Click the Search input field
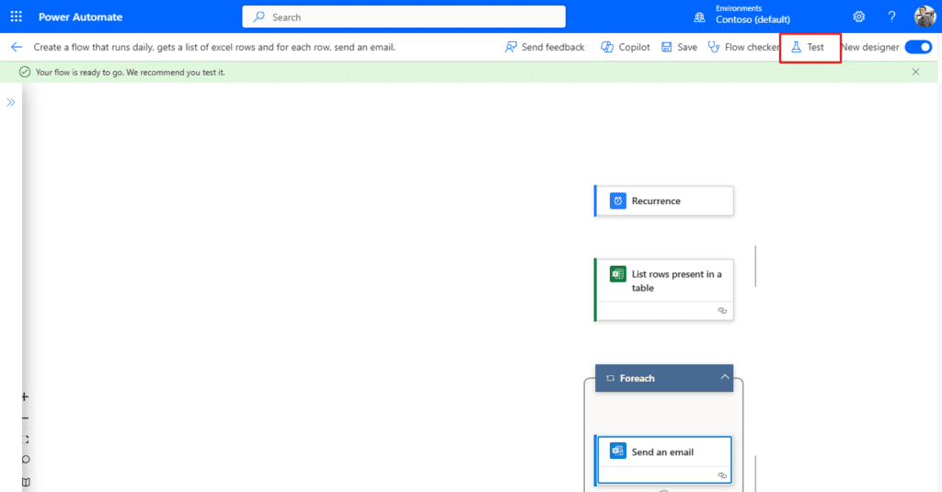This screenshot has height=492, width=942. [x=404, y=17]
